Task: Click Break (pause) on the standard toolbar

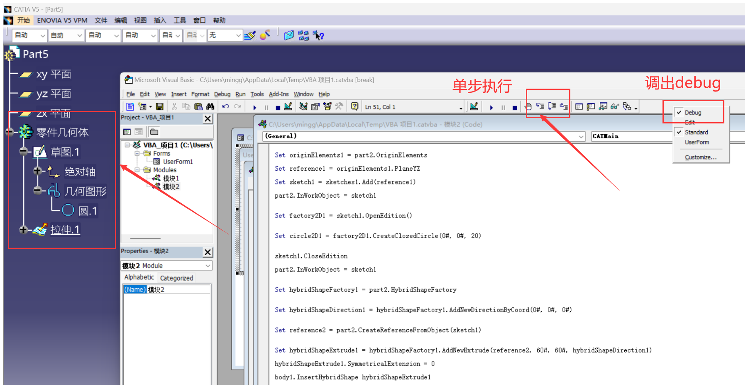Action: (x=266, y=107)
